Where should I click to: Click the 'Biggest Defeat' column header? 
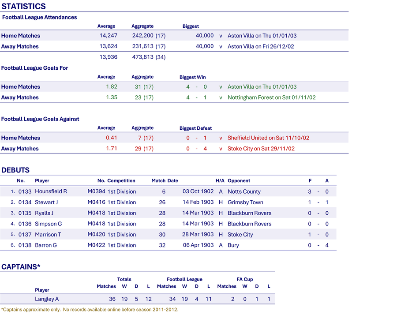coord(196,128)
